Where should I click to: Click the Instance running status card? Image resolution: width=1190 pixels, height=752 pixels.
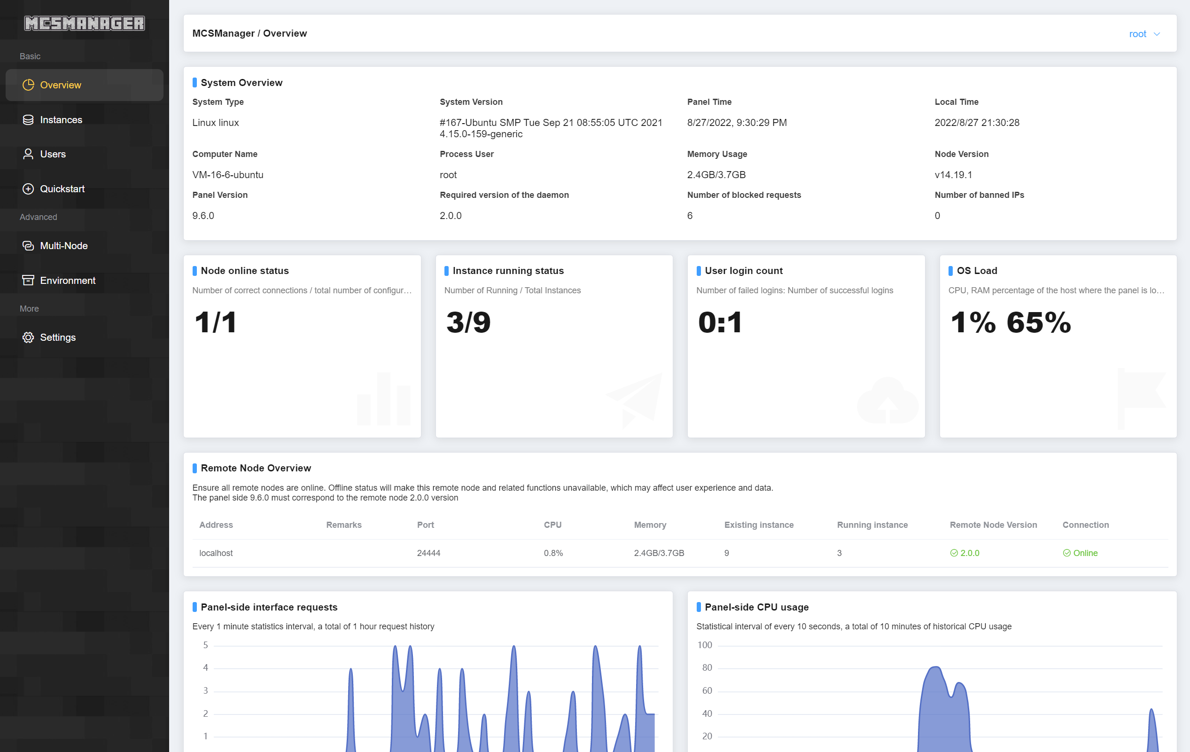[554, 346]
